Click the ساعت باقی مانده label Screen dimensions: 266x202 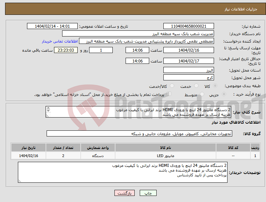point(37,50)
